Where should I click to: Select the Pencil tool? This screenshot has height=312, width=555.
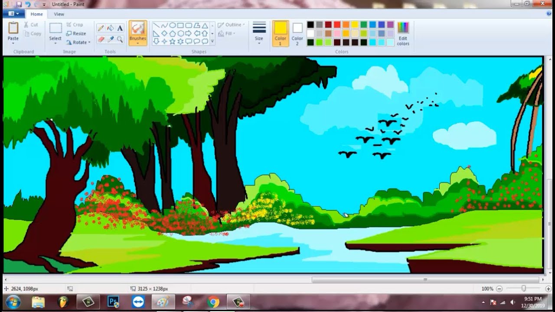[x=101, y=28]
